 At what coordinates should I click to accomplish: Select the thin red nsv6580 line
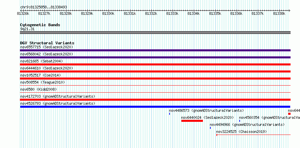click(x=155, y=93)
